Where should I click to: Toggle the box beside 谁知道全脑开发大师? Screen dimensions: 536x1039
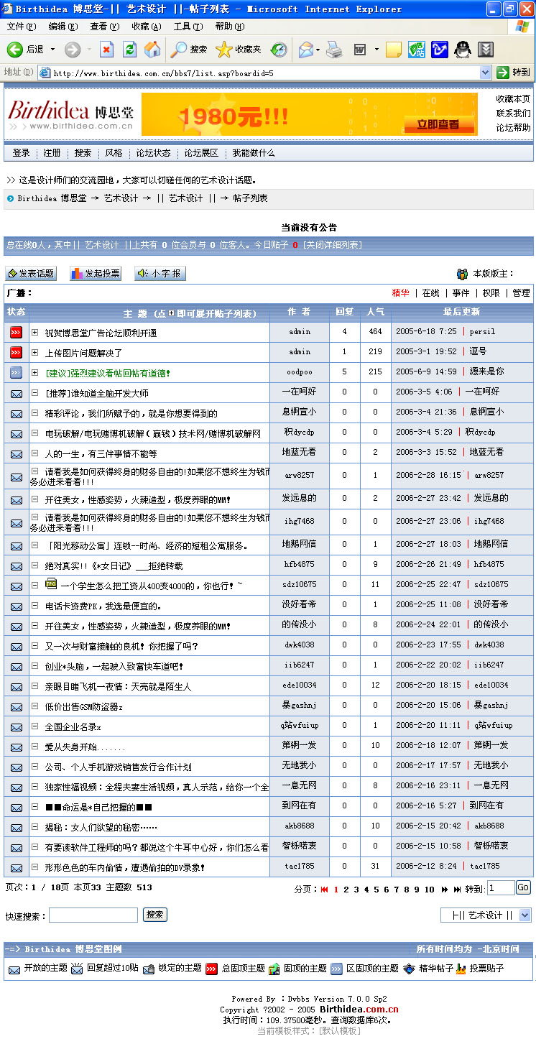[34, 392]
